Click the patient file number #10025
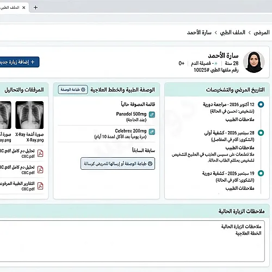Screen dimensions: 272x272 216,70
